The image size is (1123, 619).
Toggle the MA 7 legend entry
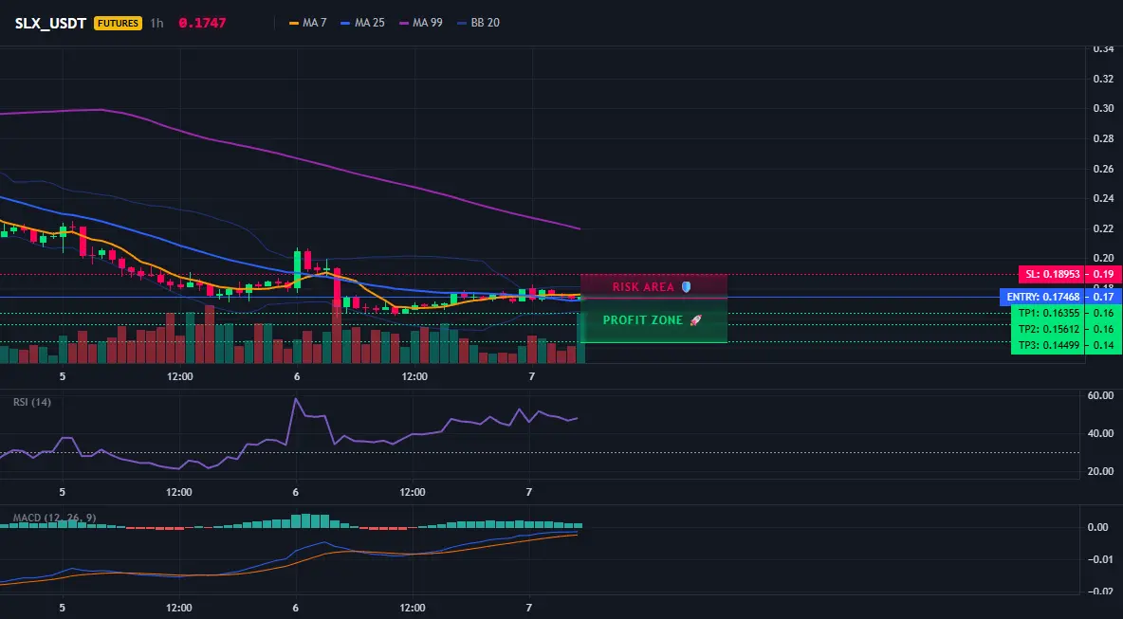pyautogui.click(x=308, y=23)
